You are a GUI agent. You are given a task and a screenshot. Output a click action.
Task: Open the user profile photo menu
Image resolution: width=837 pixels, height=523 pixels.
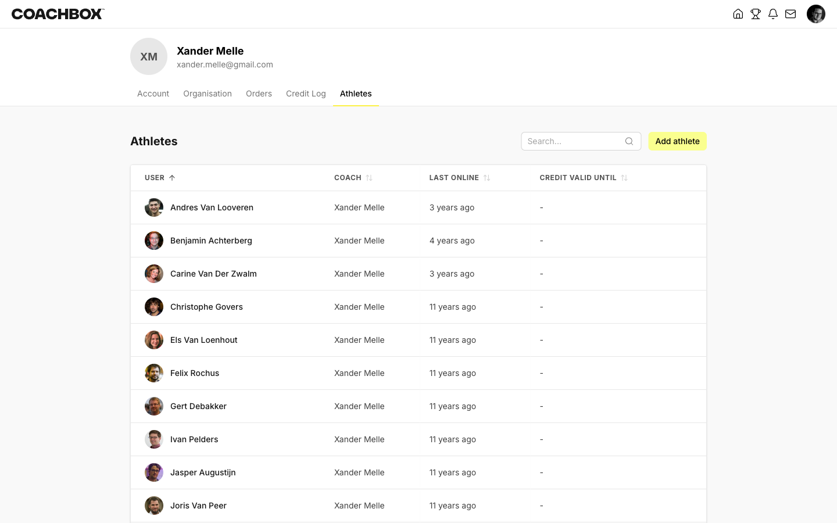click(816, 14)
